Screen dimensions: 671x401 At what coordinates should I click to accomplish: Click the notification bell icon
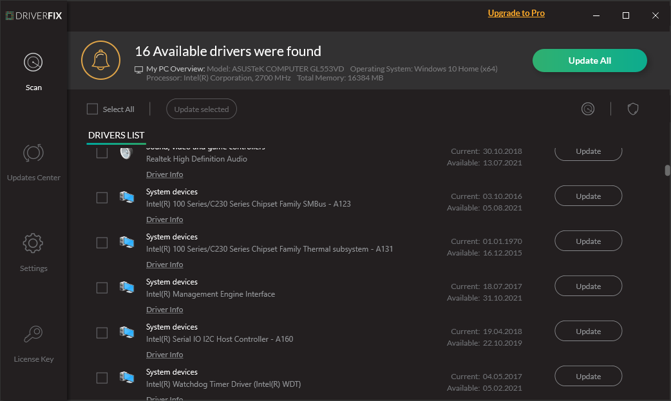(x=100, y=60)
